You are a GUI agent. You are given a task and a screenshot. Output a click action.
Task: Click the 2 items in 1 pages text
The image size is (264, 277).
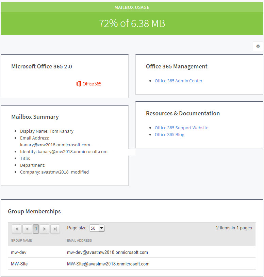coord(234,228)
